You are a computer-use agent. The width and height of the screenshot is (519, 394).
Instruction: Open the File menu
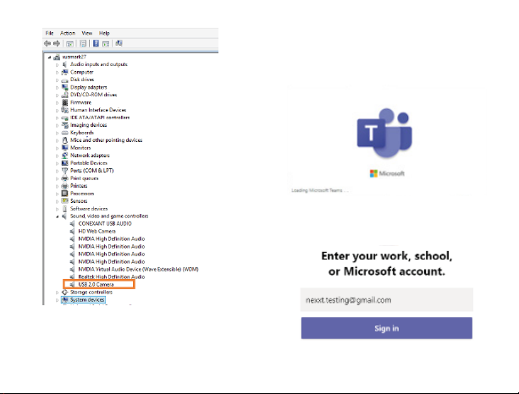(49, 33)
